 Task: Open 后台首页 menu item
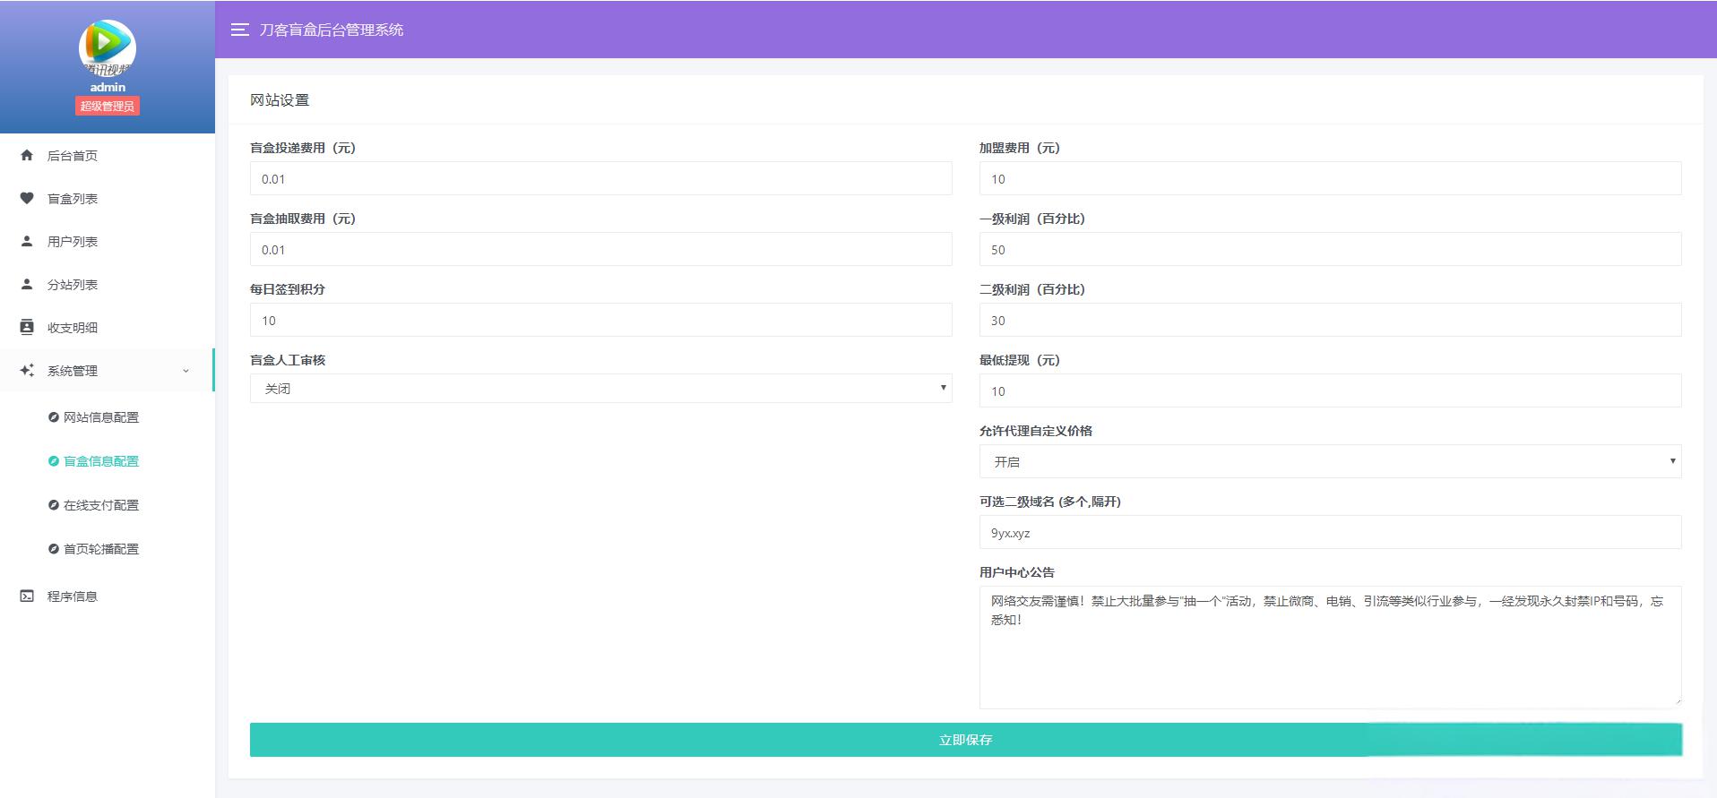click(x=108, y=155)
